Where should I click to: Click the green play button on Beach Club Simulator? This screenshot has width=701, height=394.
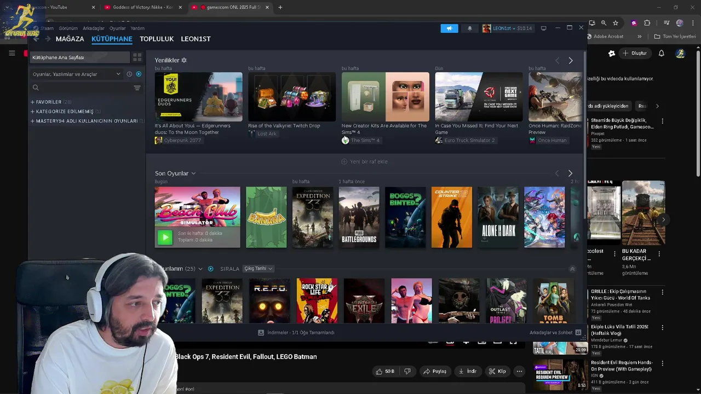click(x=165, y=237)
